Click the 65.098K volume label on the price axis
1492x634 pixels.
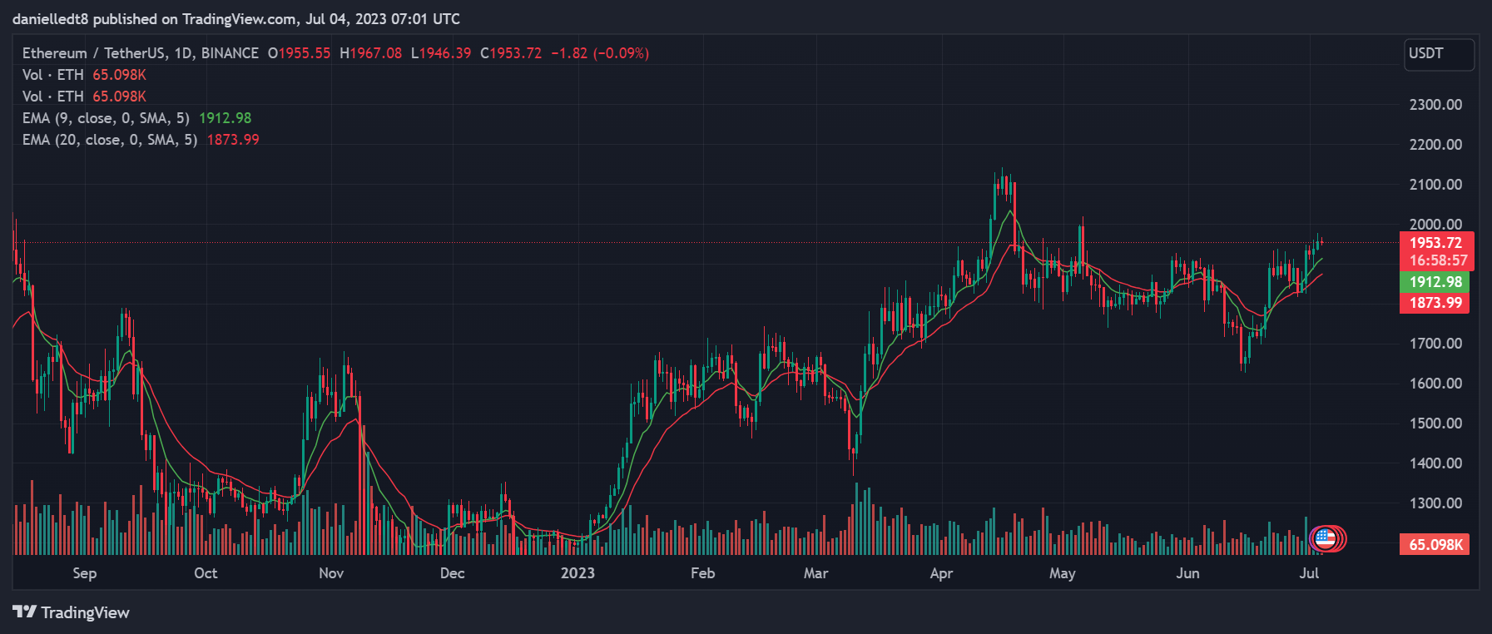click(1435, 544)
